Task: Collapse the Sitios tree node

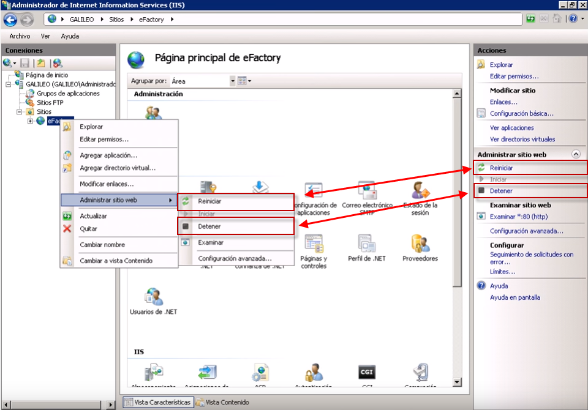Action: point(20,112)
